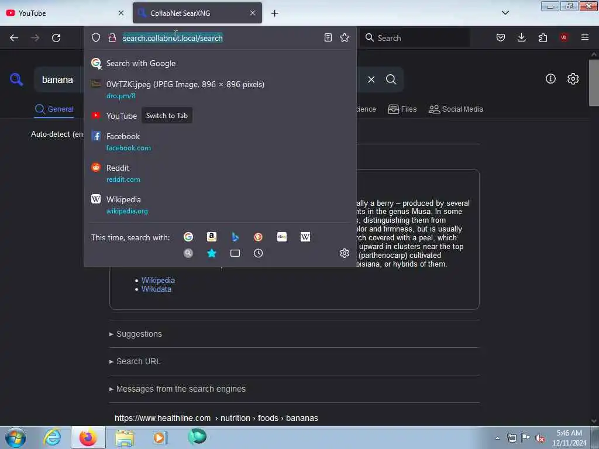The width and height of the screenshot is (599, 449).
Task: Open the 0VrTZKi.jpeg suggestion entry
Action: pos(220,89)
